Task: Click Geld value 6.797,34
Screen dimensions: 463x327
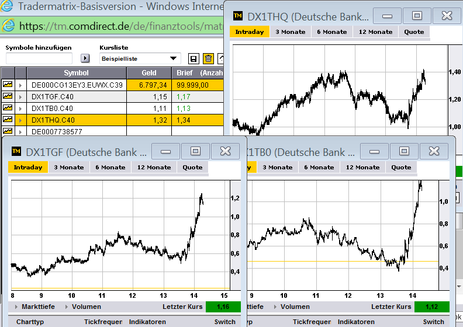Action: (149, 85)
